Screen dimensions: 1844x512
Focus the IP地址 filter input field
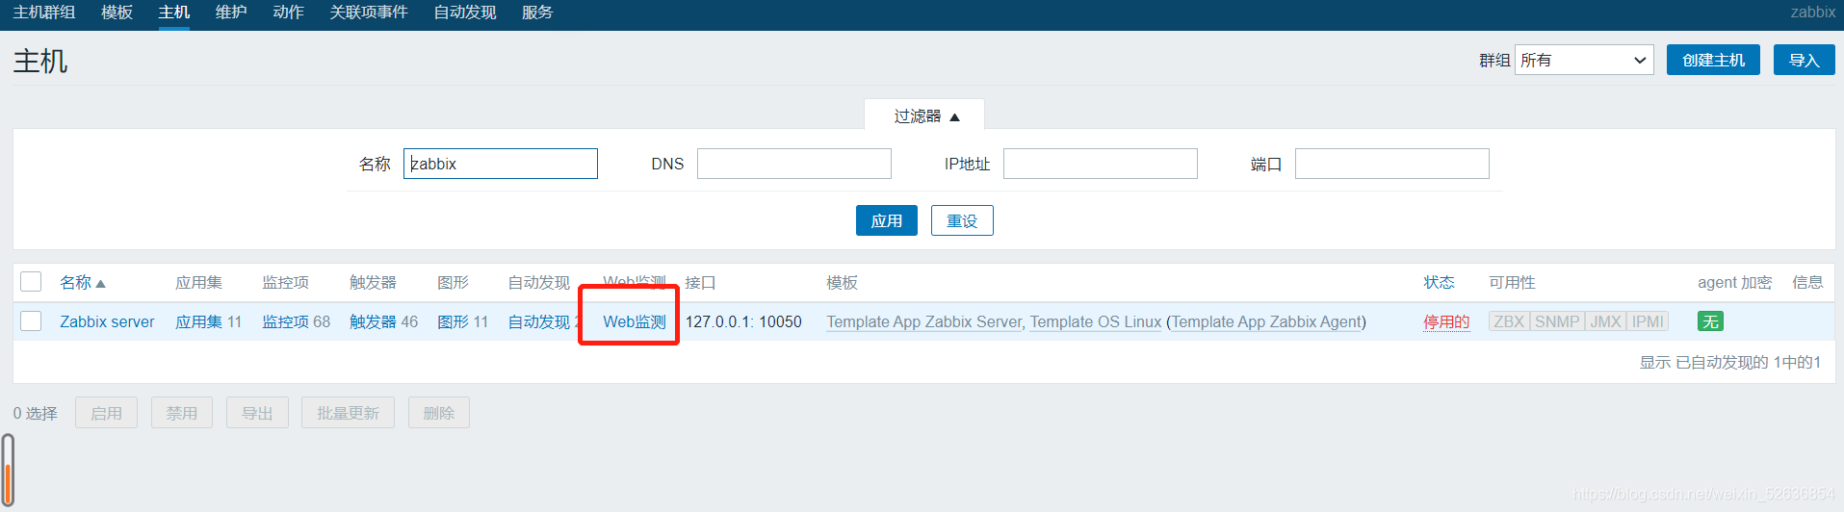coord(1101,164)
